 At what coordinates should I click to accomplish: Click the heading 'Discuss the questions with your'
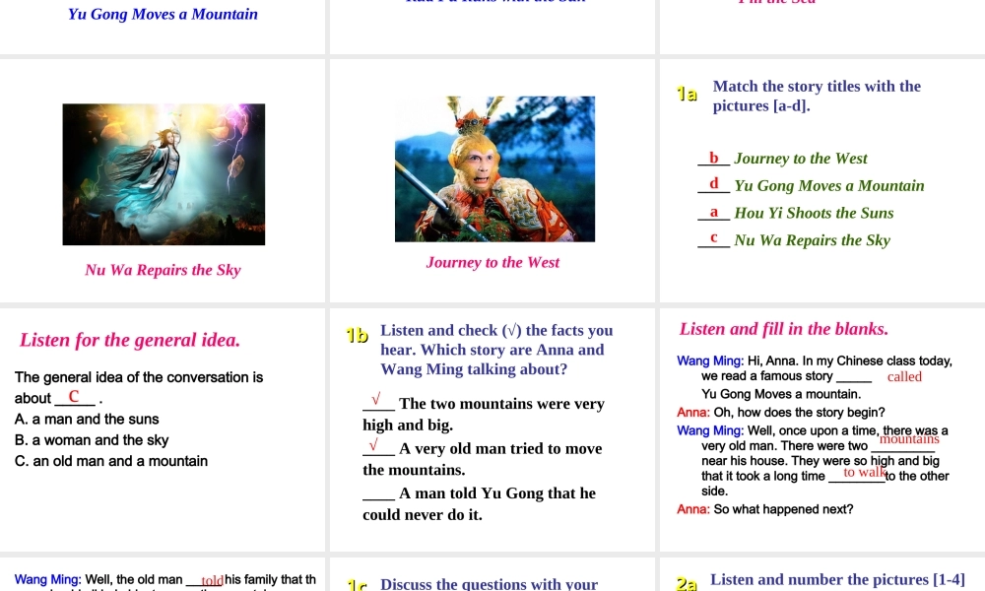pos(489,584)
